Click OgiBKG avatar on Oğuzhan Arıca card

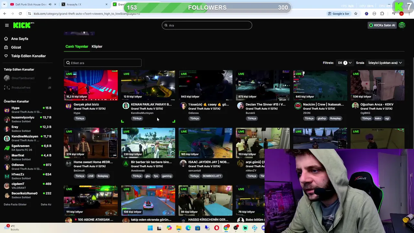point(355,106)
